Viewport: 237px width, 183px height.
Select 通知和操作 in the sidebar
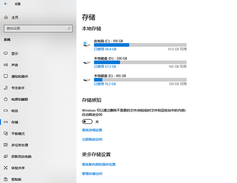[x=20, y=77]
